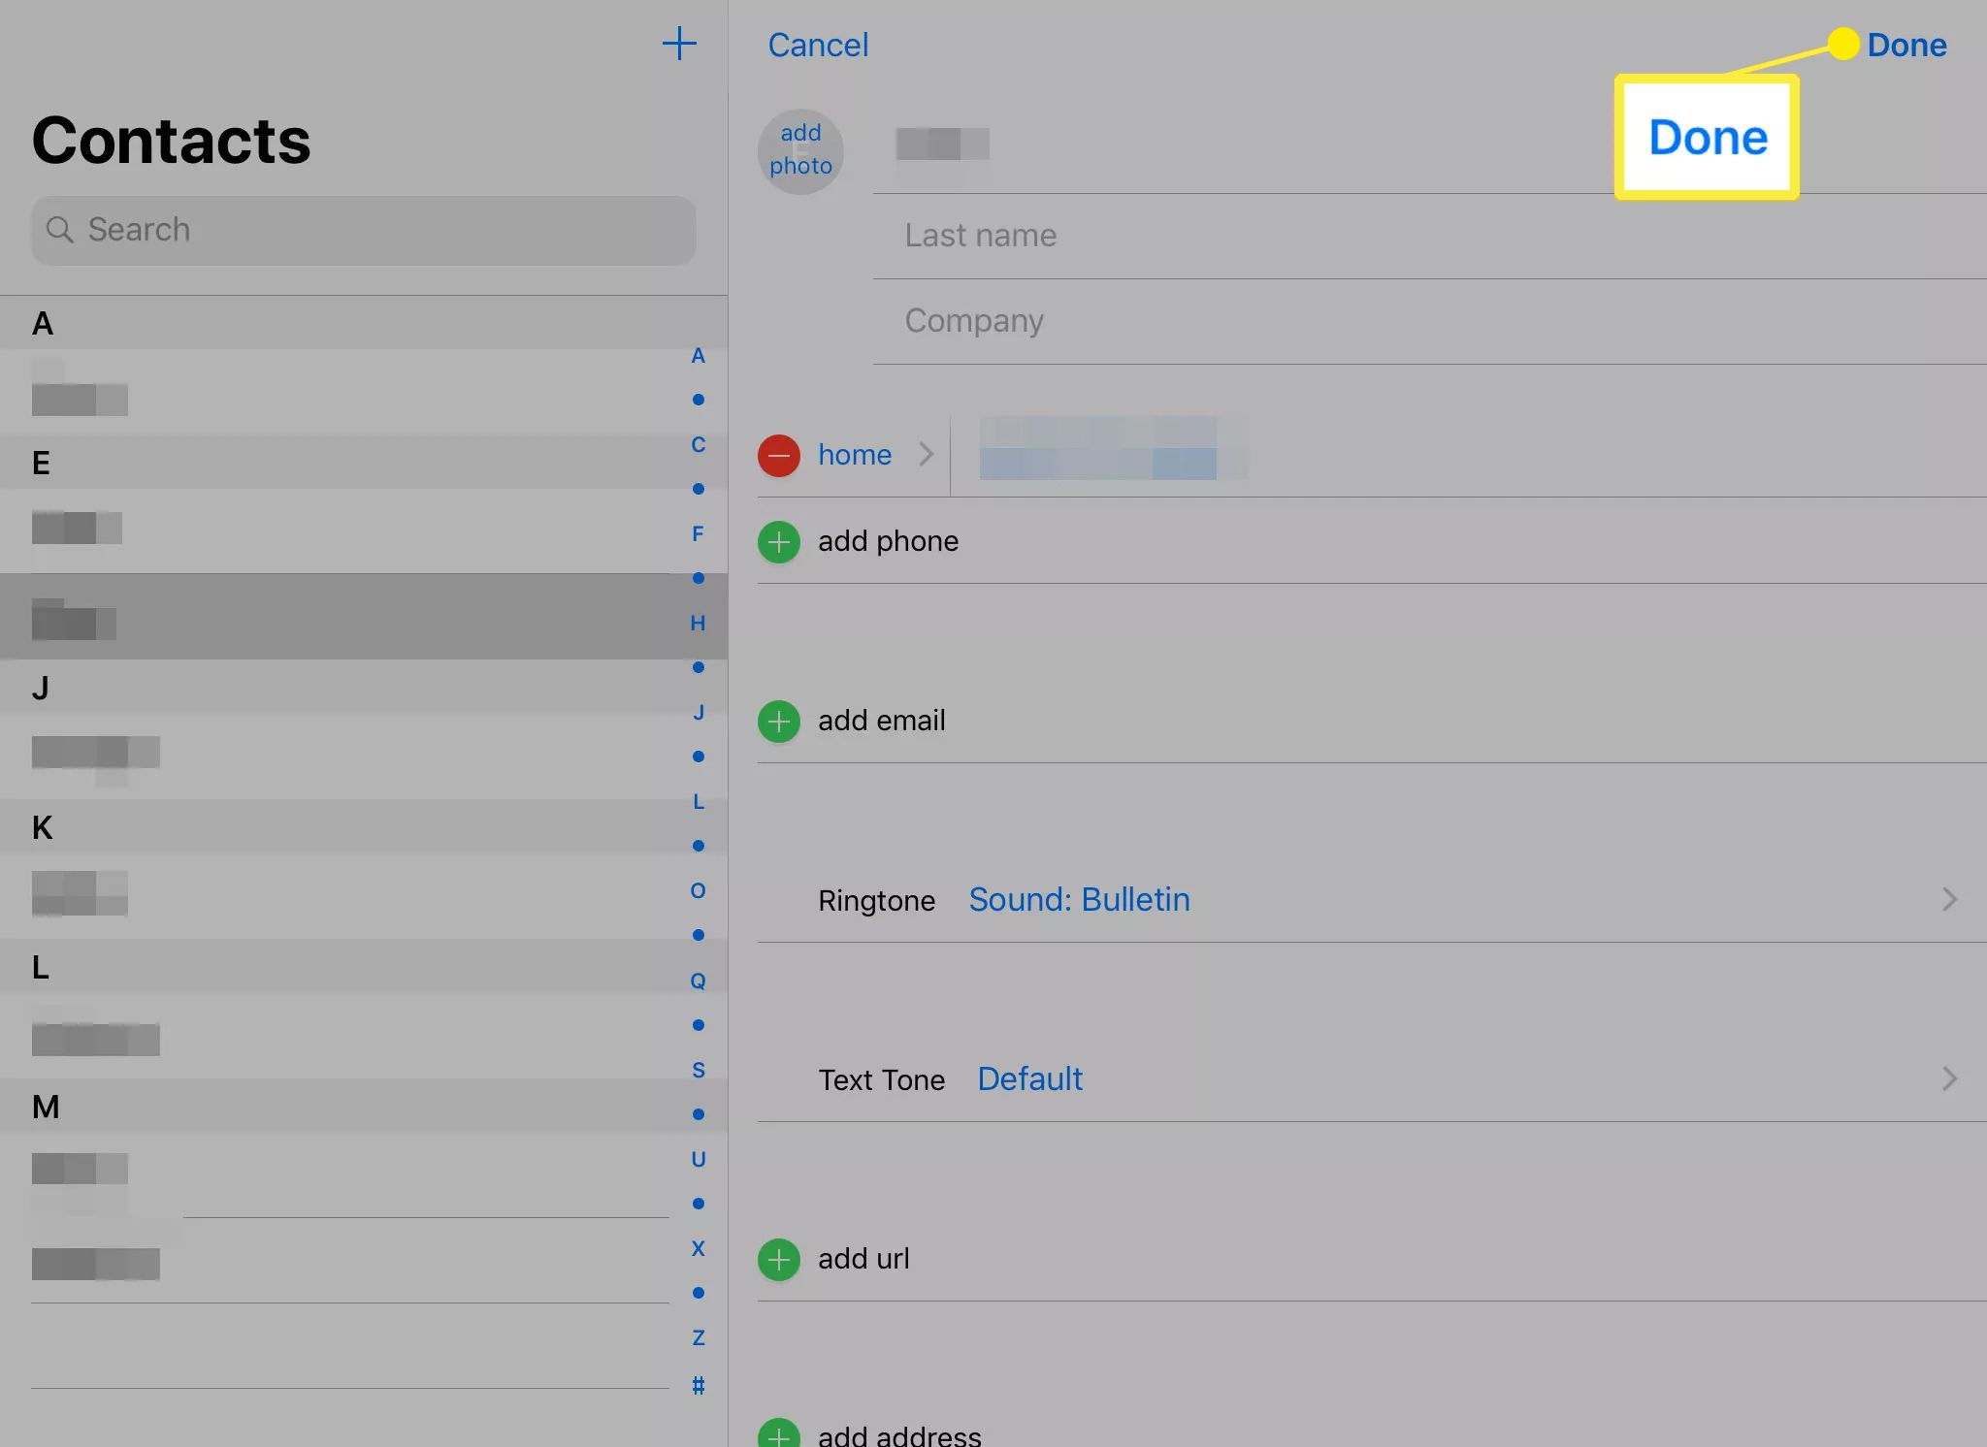Click Cancel to discard new contact
Screen dimensions: 1987x1447
point(818,44)
